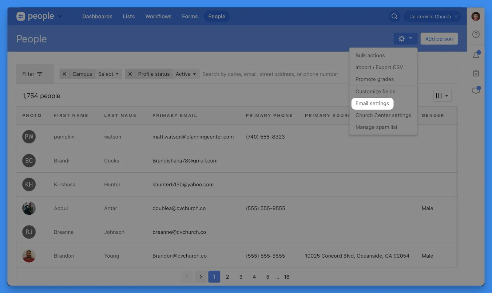Switch to the Workflows tab
This screenshot has height=293, width=492.
pos(158,17)
